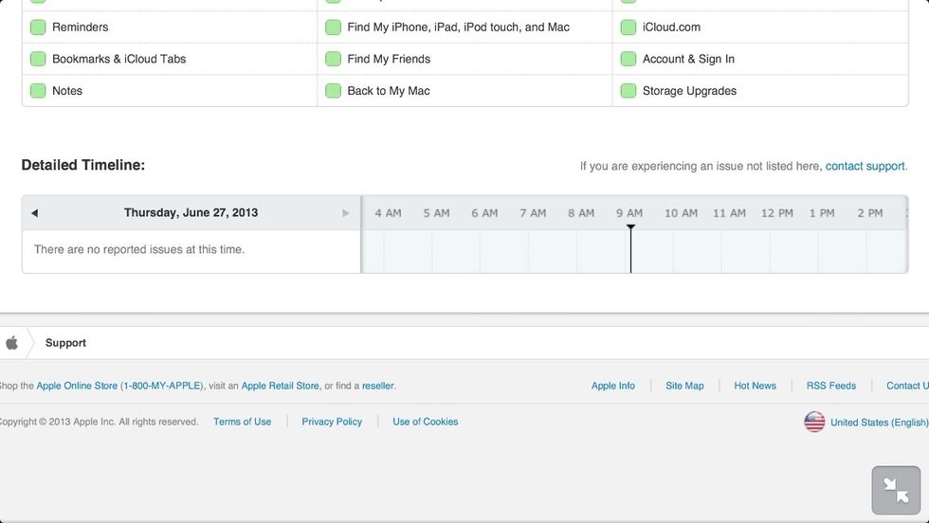Go to the next day in the timeline
This screenshot has width=929, height=523.
click(x=346, y=212)
